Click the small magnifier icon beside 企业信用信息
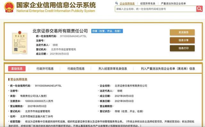 tap(117, 3)
